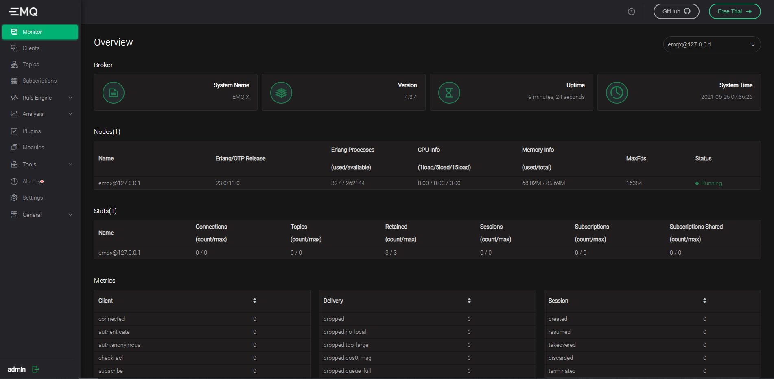The width and height of the screenshot is (774, 379).
Task: Click the System Name document icon
Action: (114, 93)
